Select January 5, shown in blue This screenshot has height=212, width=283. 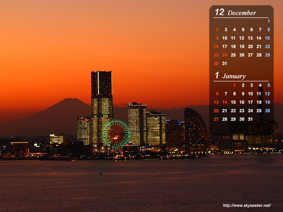[x=269, y=85]
